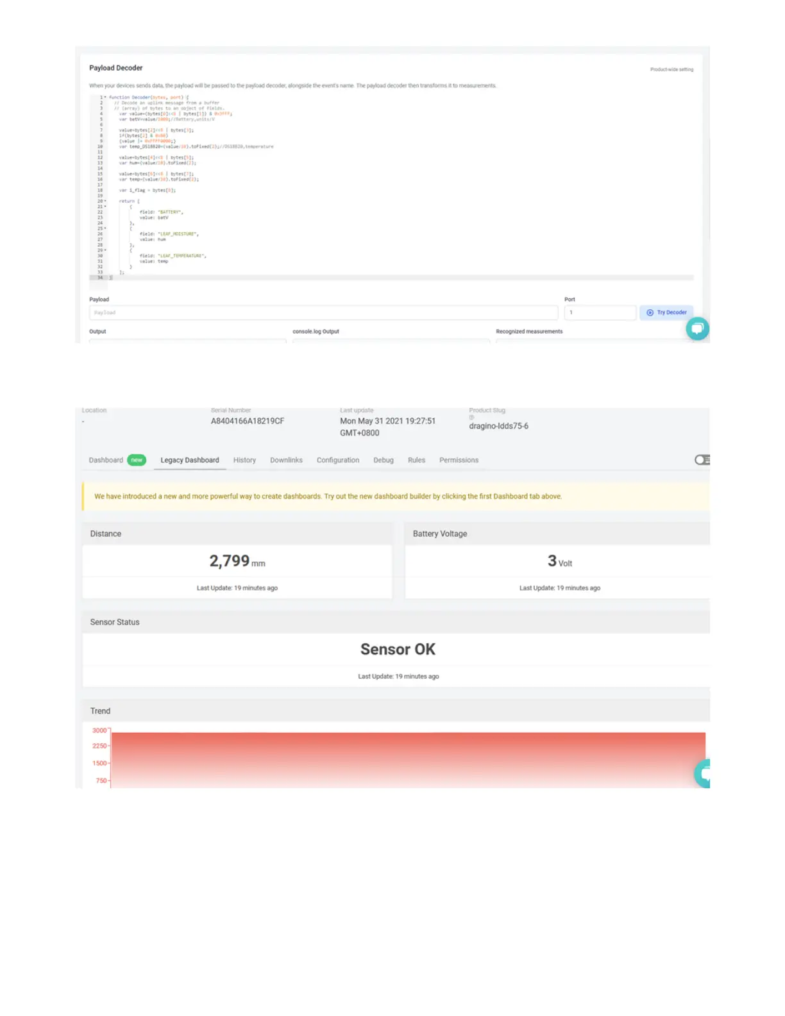This screenshot has width=785, height=1016.
Task: Click the Distance widget header
Action: [x=237, y=534]
